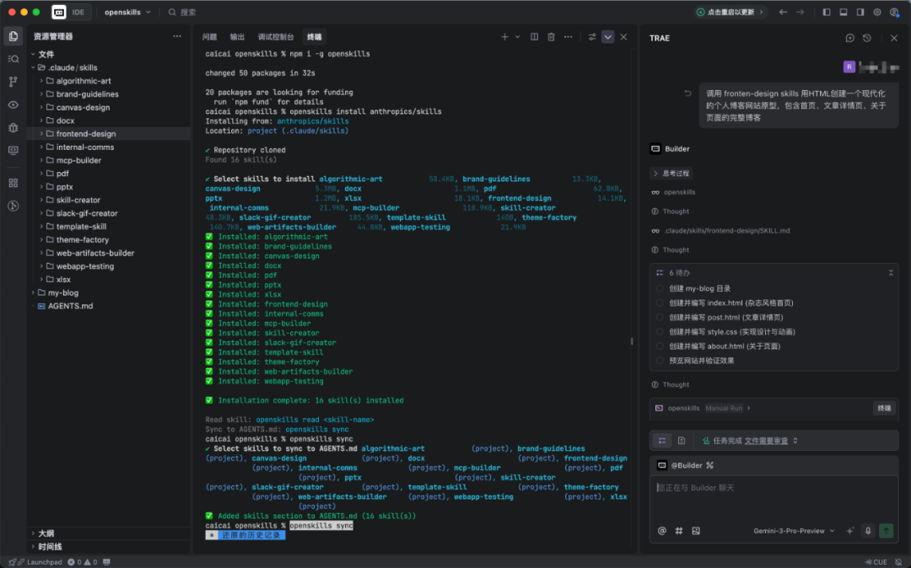
Task: Split the terminal panel
Action: (534, 36)
